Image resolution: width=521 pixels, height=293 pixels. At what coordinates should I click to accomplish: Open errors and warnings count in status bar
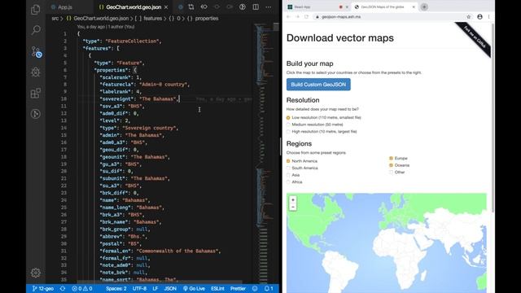pos(82,289)
